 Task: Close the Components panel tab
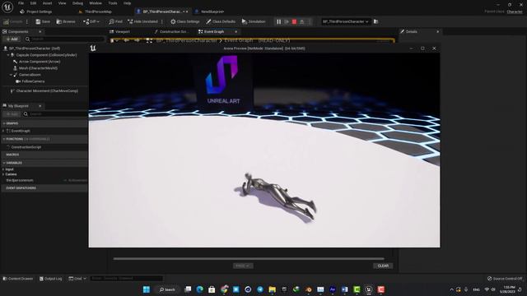pyautogui.click(x=40, y=31)
